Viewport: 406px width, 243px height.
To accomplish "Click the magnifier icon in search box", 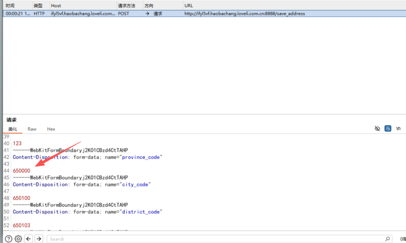I will click(387, 239).
